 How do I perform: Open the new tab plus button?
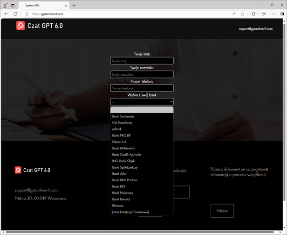74,5
